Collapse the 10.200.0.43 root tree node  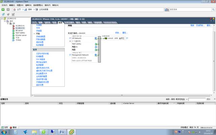(x=2, y=19)
